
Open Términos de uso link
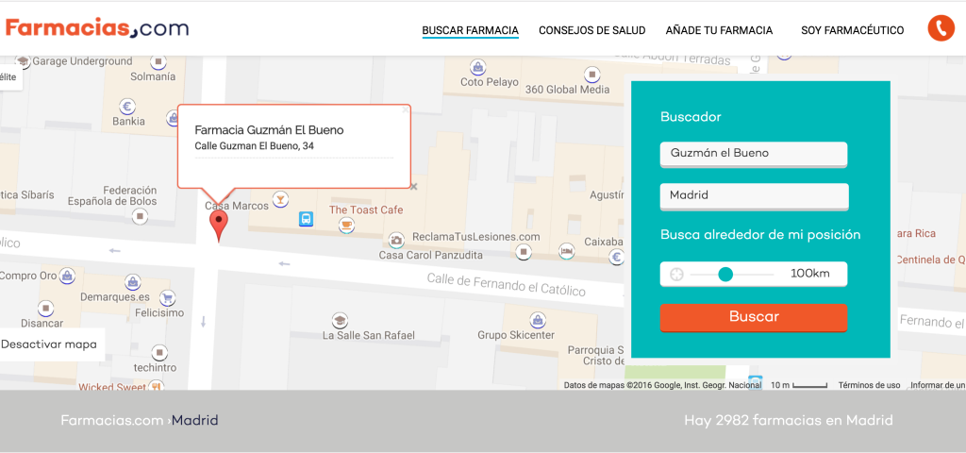(869, 385)
